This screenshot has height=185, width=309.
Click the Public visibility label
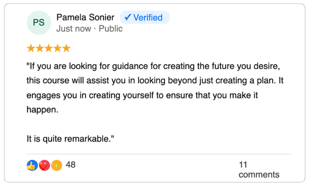coord(110,29)
